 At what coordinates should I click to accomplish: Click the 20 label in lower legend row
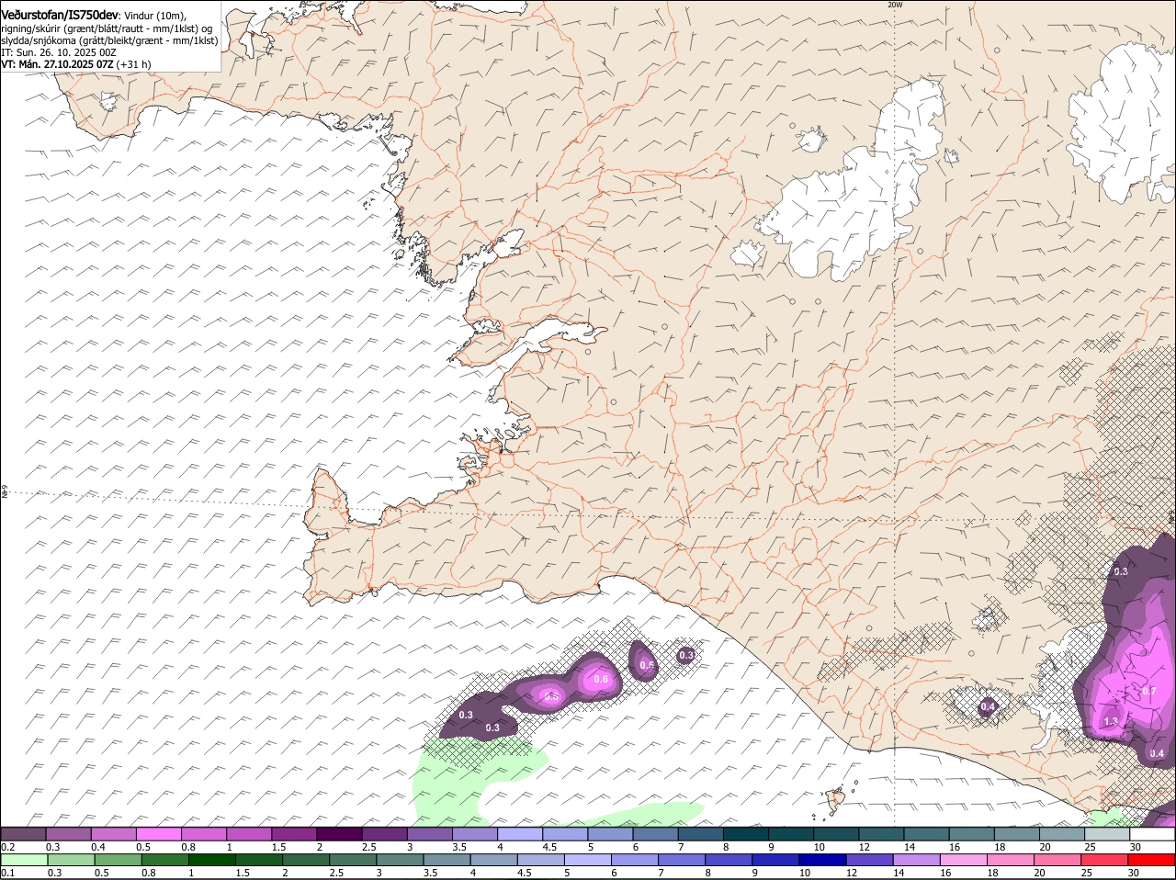click(x=1039, y=874)
